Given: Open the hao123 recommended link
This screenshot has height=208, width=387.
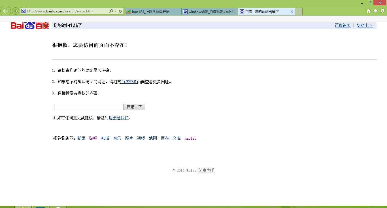Looking at the screenshot, I should click(190, 138).
